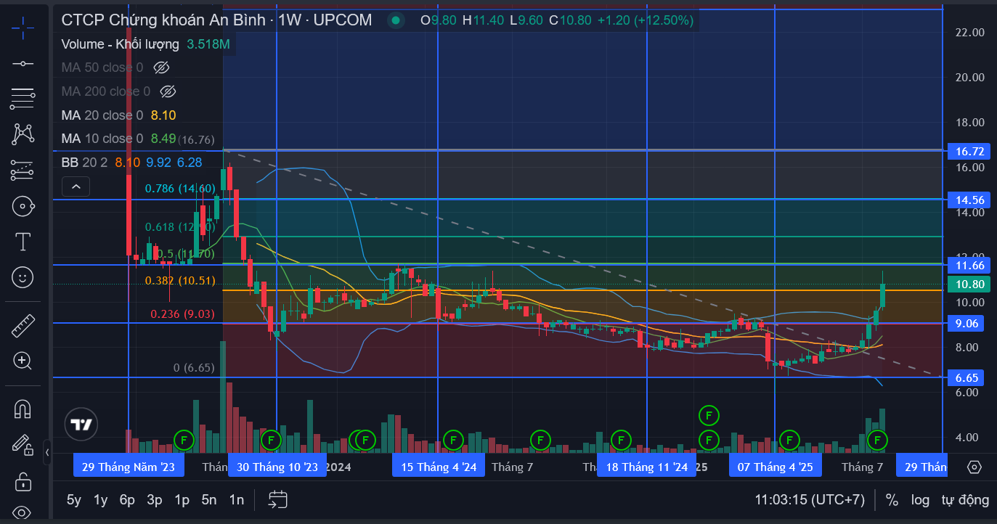
Task: Toggle magnet mode for drawings
Action: point(23,409)
